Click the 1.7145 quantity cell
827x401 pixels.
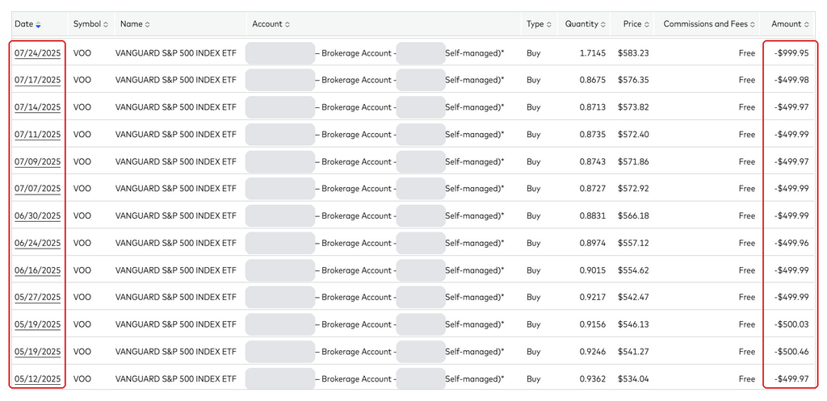pos(594,52)
